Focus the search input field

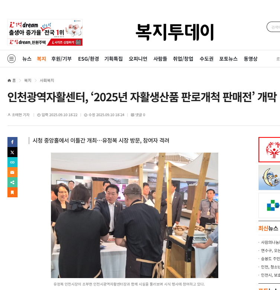[274, 27]
